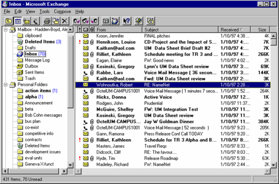Select the message 'RE: NameNet' from Wohnoutka, Robert
Screen dimensions: 279x184
click(173, 85)
